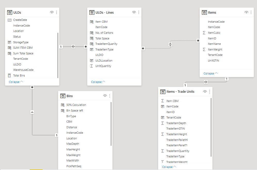Open more options menu for Bins table

[x=110, y=96]
